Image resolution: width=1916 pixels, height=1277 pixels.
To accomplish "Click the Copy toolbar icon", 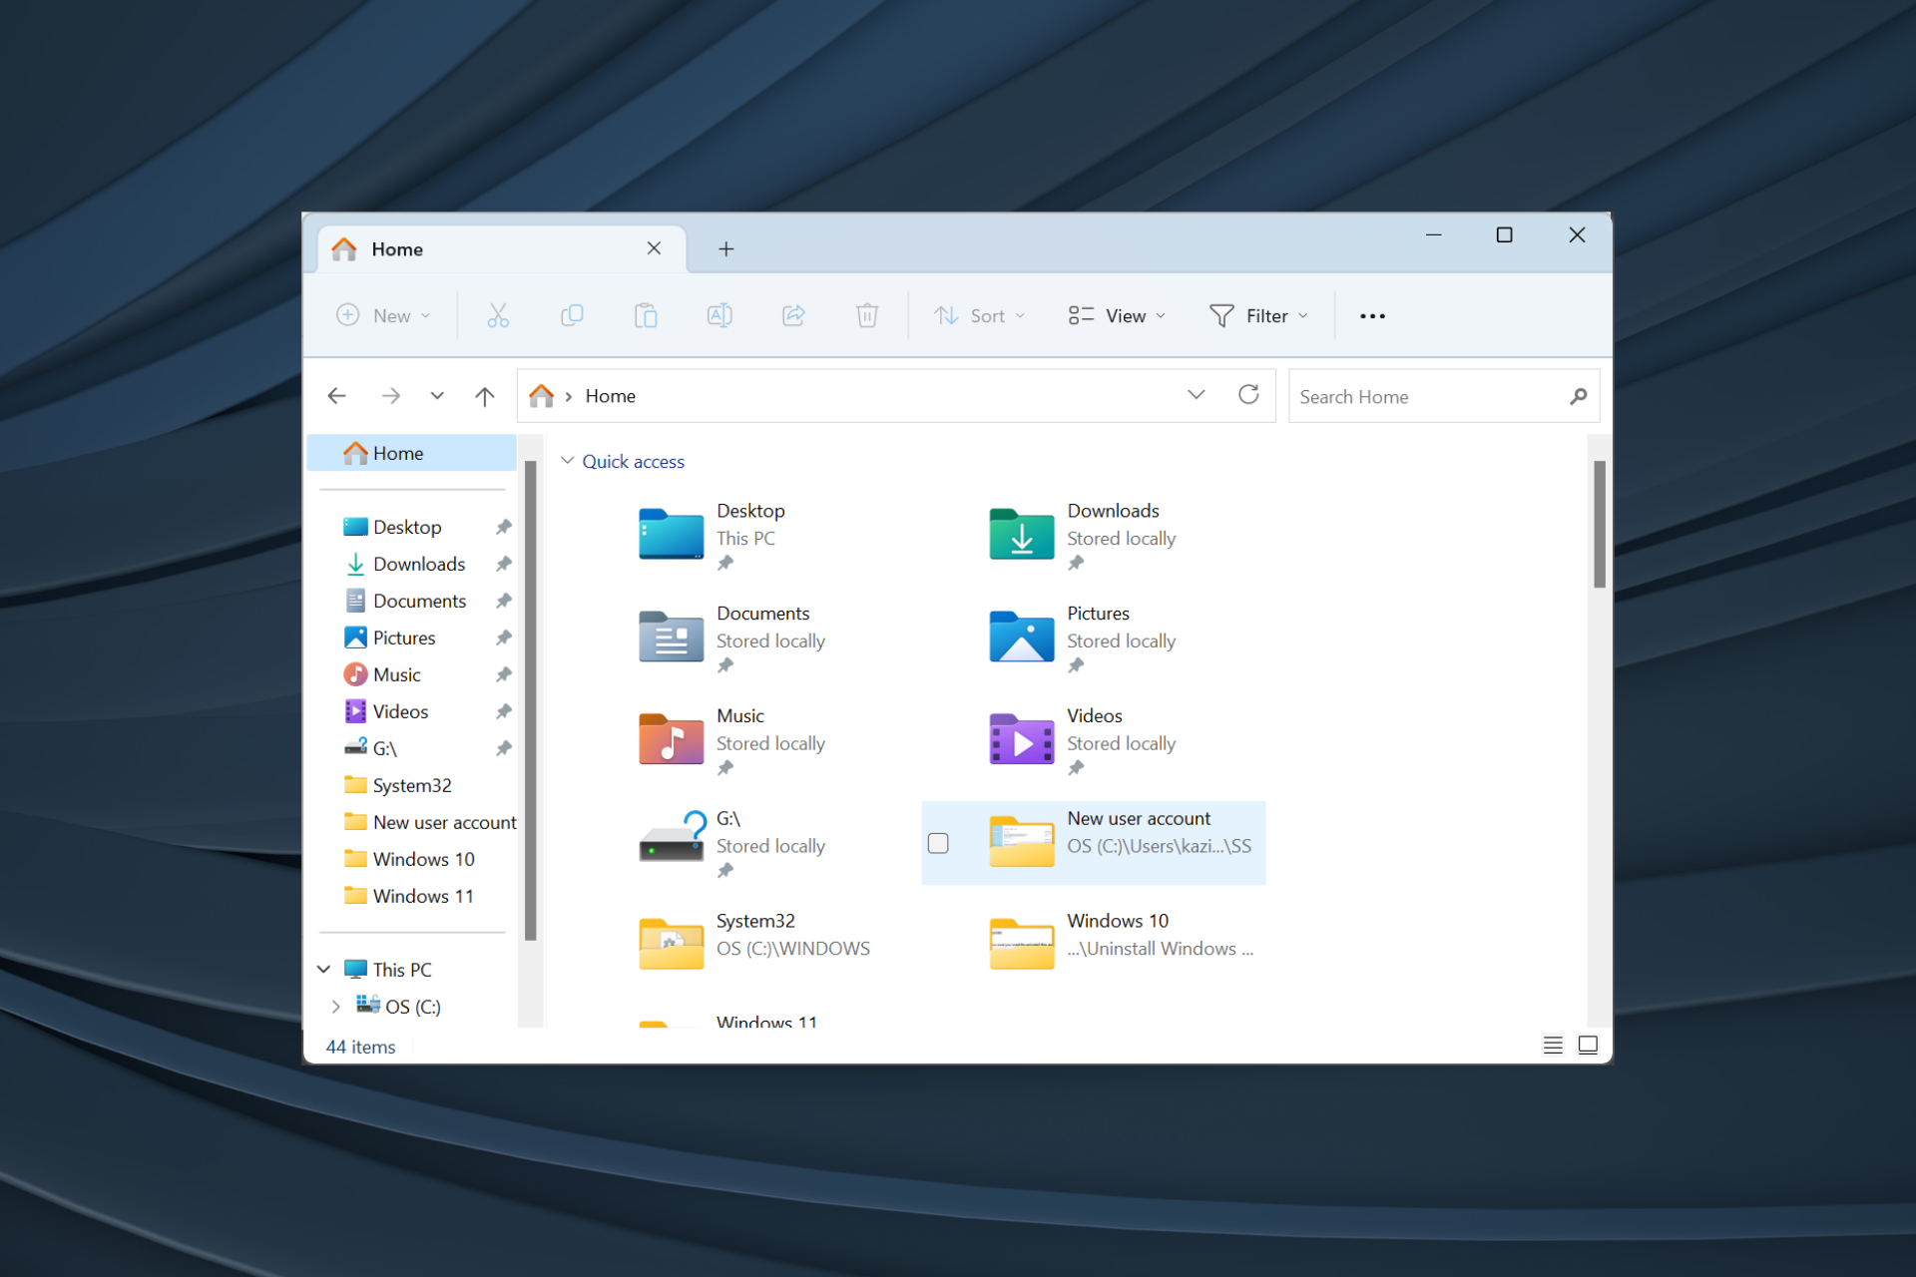I will 570,316.
